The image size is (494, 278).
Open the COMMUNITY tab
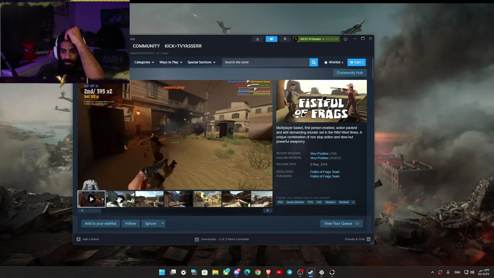click(x=146, y=46)
